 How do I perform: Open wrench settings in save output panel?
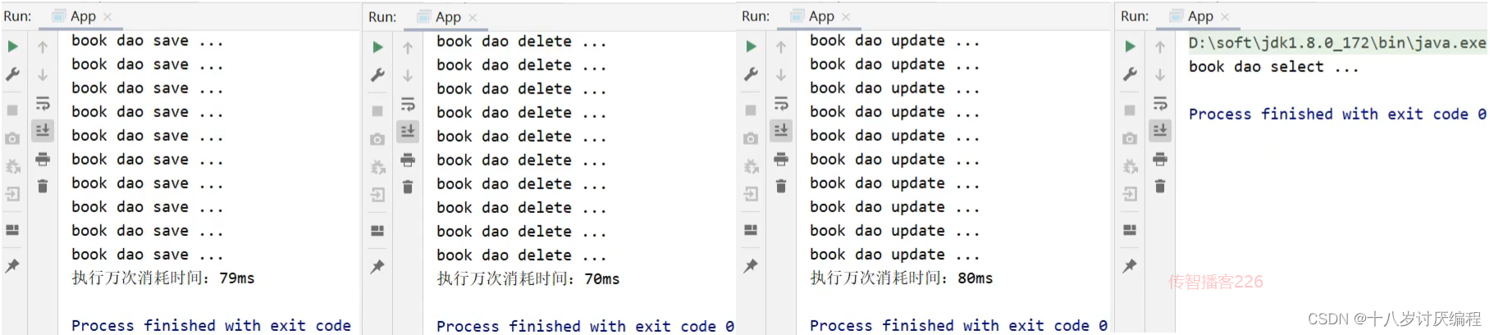tap(12, 75)
